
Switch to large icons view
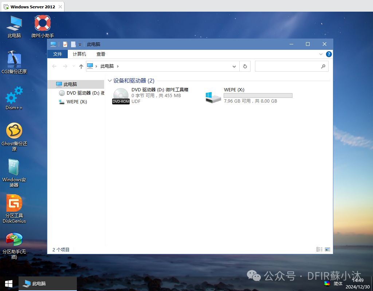click(x=327, y=250)
